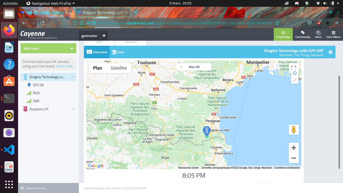Click the GPS location marker on map

[x=207, y=131]
